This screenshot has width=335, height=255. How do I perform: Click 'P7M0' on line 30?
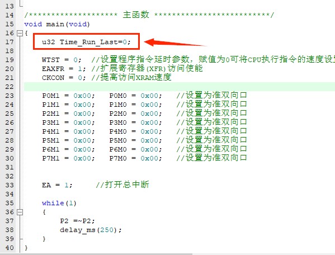118,158
